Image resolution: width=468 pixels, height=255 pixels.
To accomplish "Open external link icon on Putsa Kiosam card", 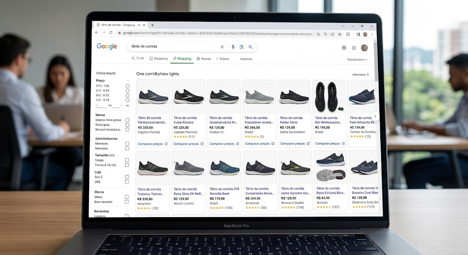I will (x=202, y=144).
